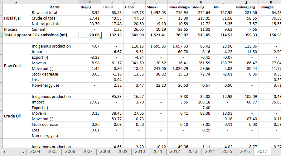
Task: Select Hebei raw coal move in 341.69
Action: (x=134, y=63)
